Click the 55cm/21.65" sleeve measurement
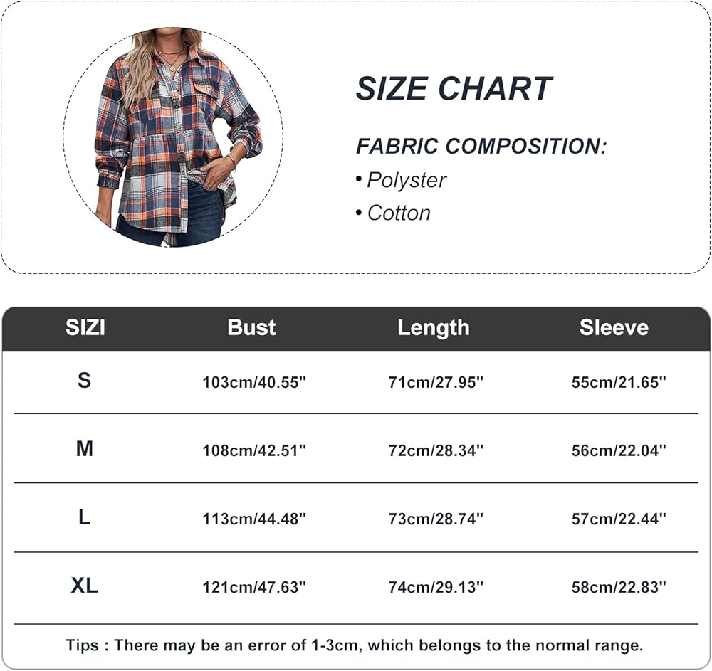The image size is (712, 671). [619, 382]
